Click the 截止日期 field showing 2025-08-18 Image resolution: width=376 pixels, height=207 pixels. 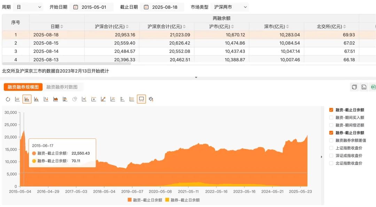point(162,7)
